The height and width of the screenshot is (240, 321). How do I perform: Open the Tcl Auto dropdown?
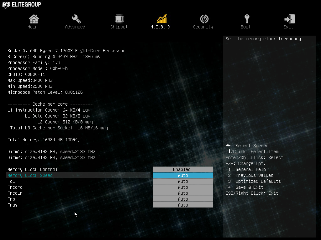point(183,181)
